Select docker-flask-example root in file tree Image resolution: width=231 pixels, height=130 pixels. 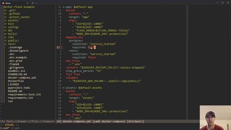(19, 7)
